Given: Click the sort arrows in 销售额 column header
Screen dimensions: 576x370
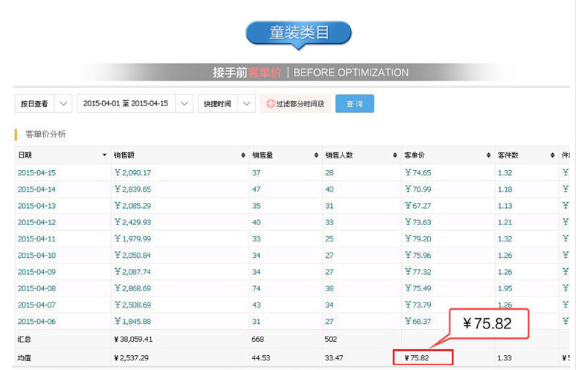Looking at the screenshot, I should coord(243,155).
